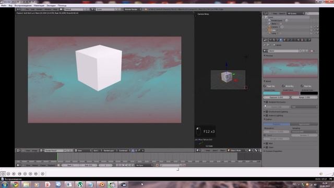Open the Файл menu

pyautogui.click(x=4, y=6)
